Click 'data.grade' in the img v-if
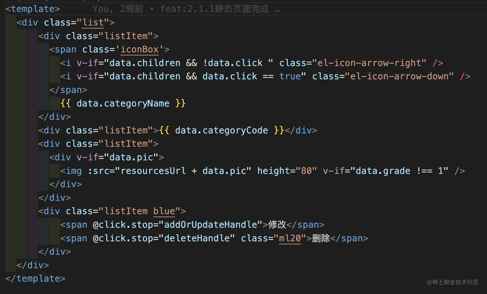This screenshot has width=487, height=294. pos(383,171)
